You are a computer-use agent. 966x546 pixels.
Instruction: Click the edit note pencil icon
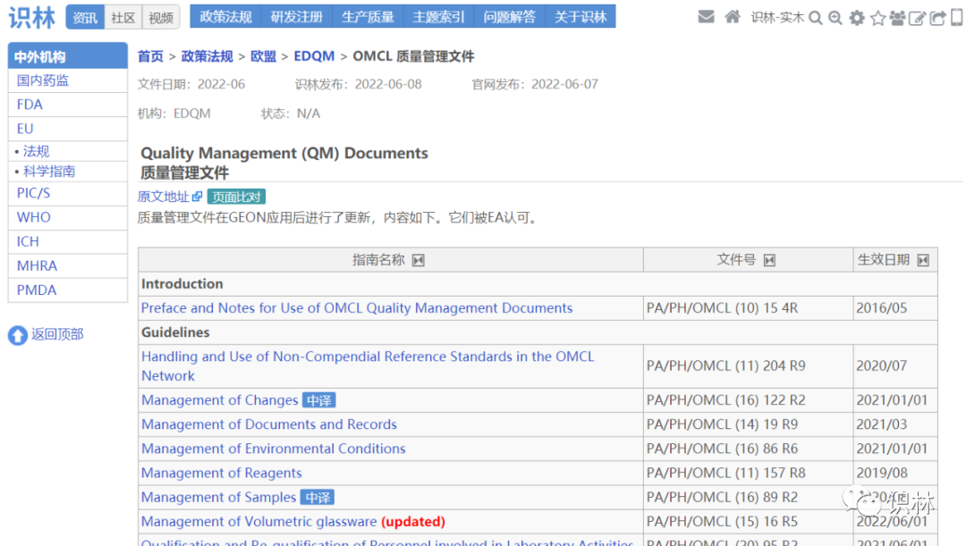(x=918, y=18)
